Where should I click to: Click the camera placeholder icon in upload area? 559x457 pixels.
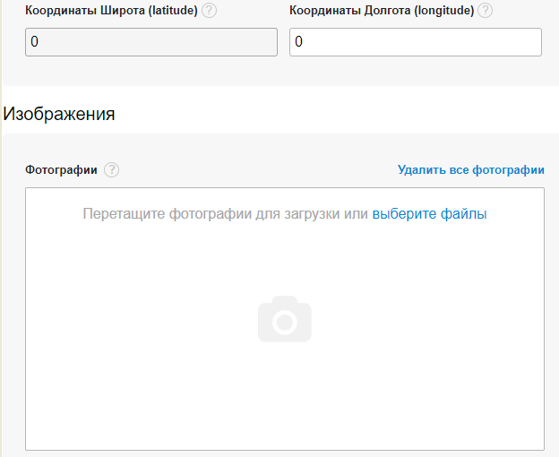[284, 320]
